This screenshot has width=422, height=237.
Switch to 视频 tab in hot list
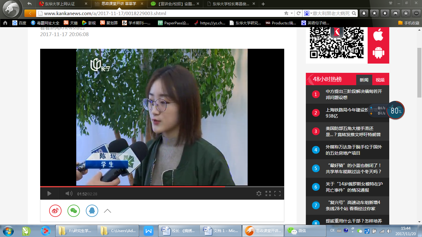(x=380, y=80)
